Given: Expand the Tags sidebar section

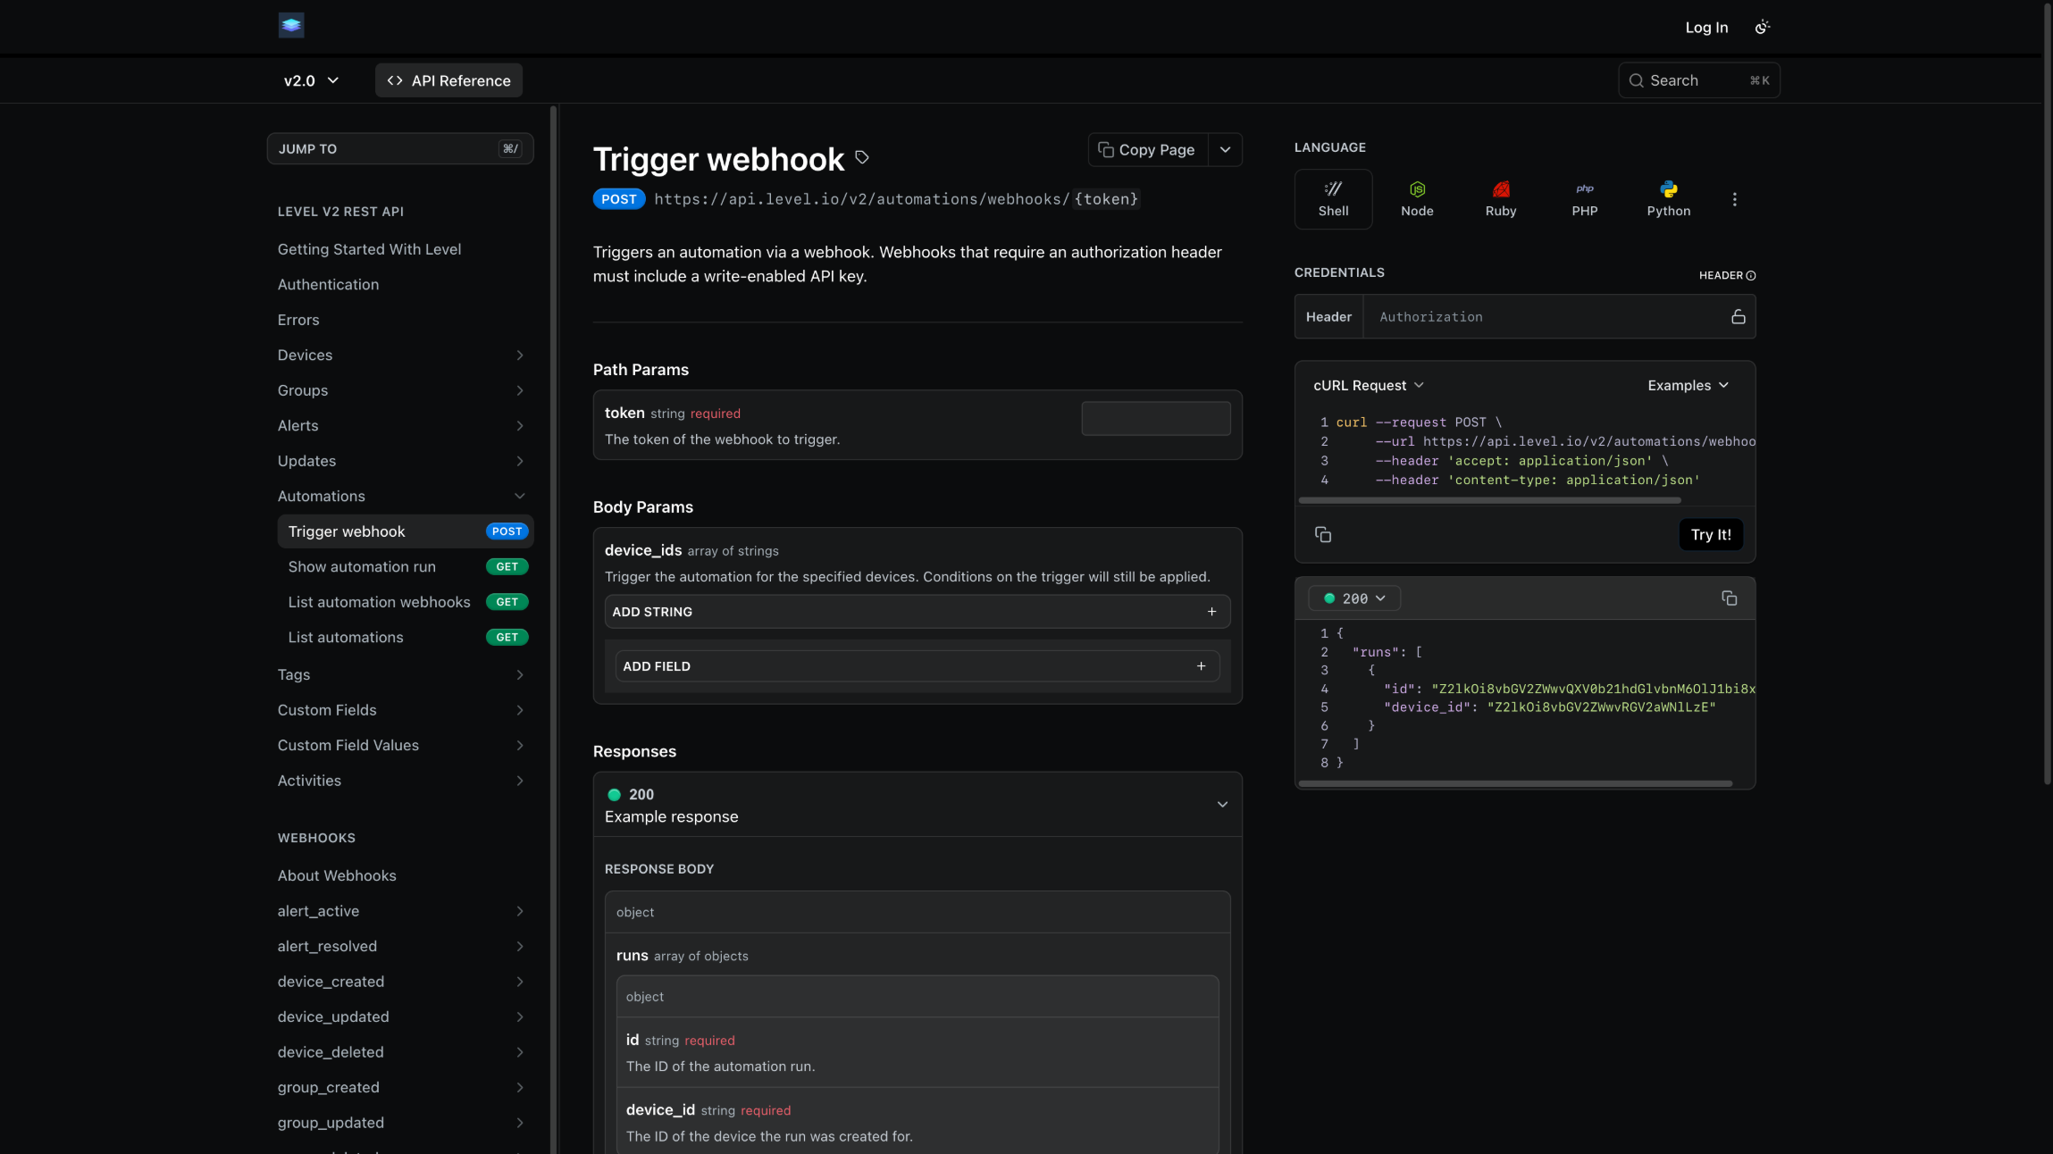Looking at the screenshot, I should [x=520, y=674].
